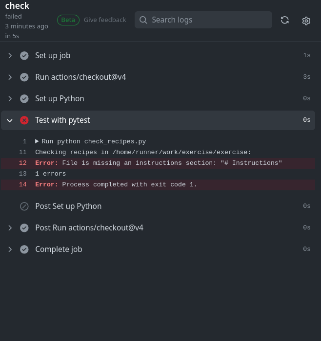Expand the Complete job step chevron

(x=10, y=250)
